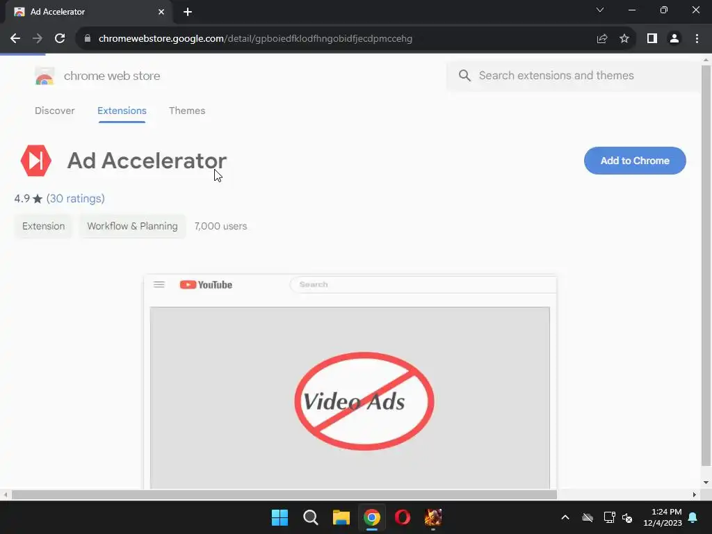Viewport: 712px width, 534px height.
Task: Click the 4.9 rating value
Action: pos(22,198)
